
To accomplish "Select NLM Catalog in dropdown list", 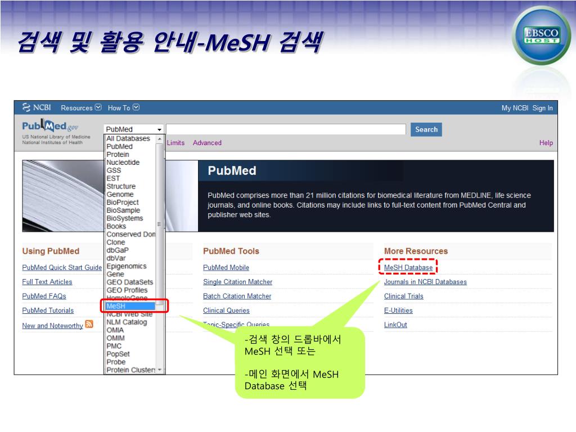I will (127, 322).
